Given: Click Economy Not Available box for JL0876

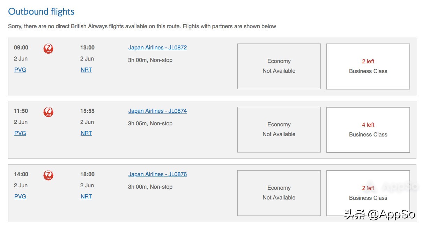Looking at the screenshot, I should click(279, 193).
